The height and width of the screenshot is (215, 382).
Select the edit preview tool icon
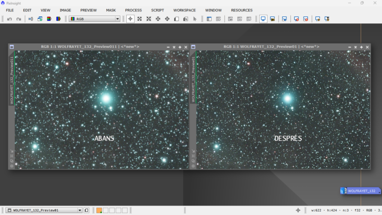tap(186, 19)
